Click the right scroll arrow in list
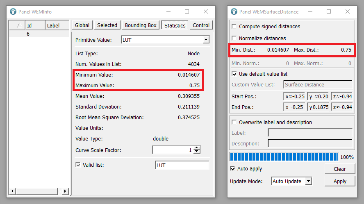This screenshot has height=204, width=364. click(65, 191)
